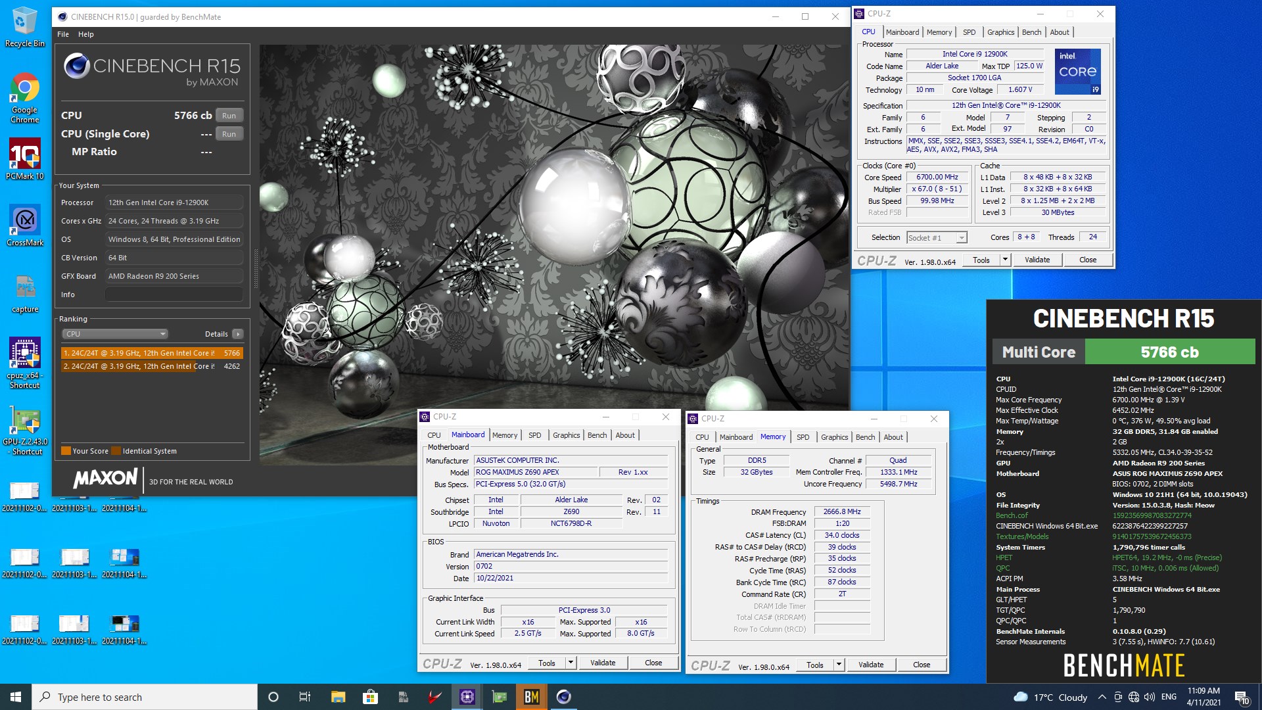
Task: Click the DRAM Frequency 2666.8 MHz value
Action: tap(842, 511)
